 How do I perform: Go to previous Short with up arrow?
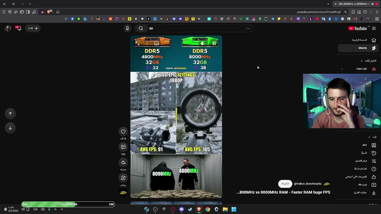[x=10, y=114]
